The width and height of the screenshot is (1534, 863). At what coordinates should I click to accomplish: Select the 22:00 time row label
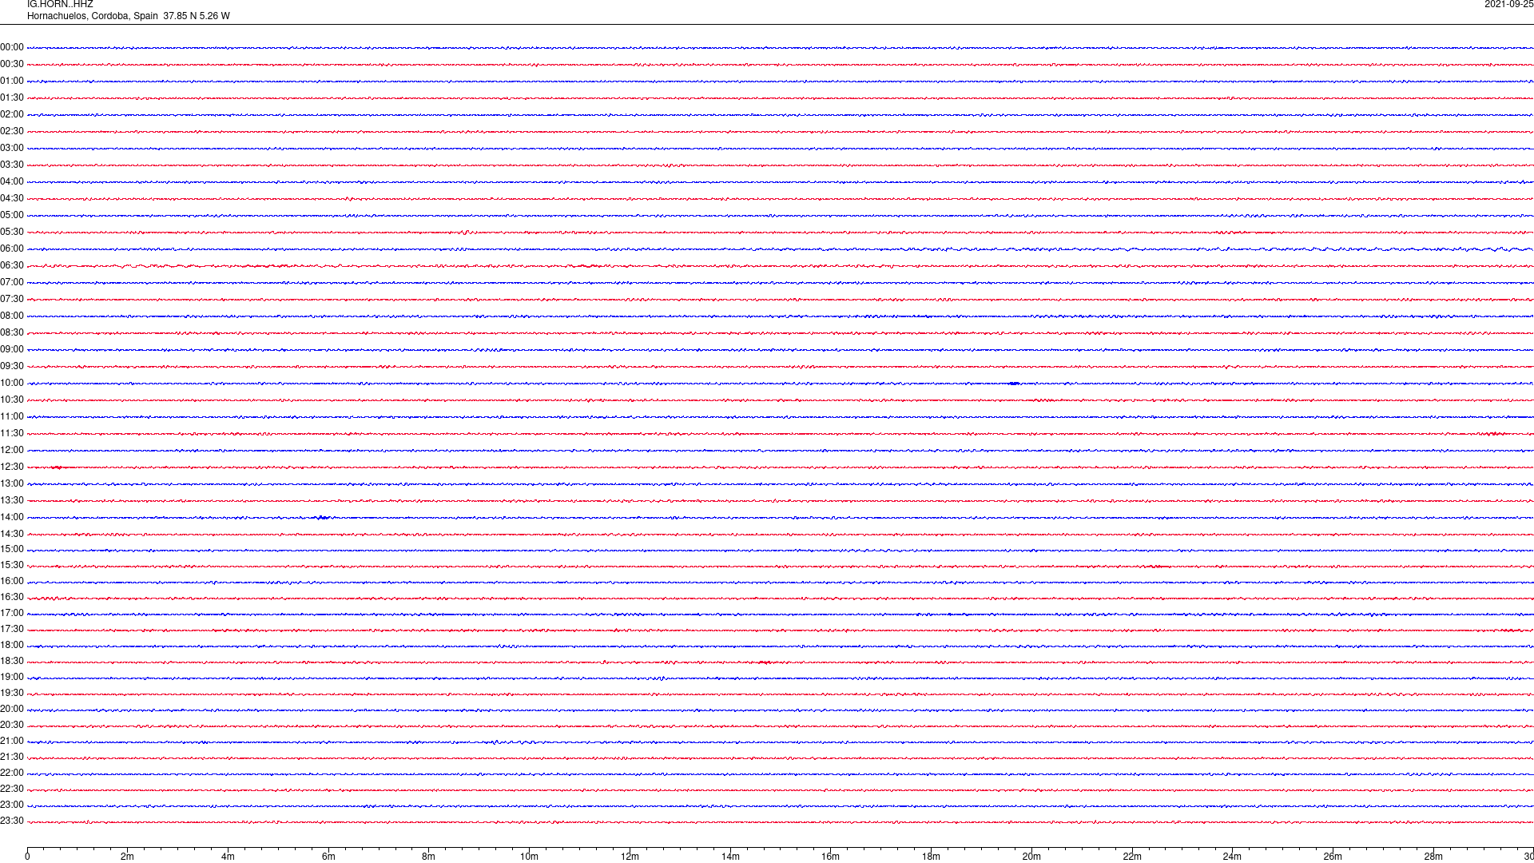(12, 773)
